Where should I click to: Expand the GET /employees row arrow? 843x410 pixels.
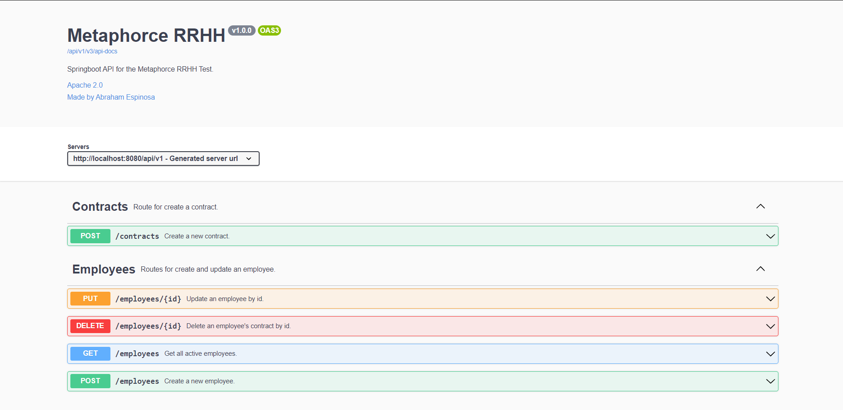(770, 354)
